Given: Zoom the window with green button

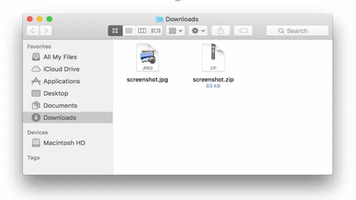Looking at the screenshot, I should (x=49, y=19).
